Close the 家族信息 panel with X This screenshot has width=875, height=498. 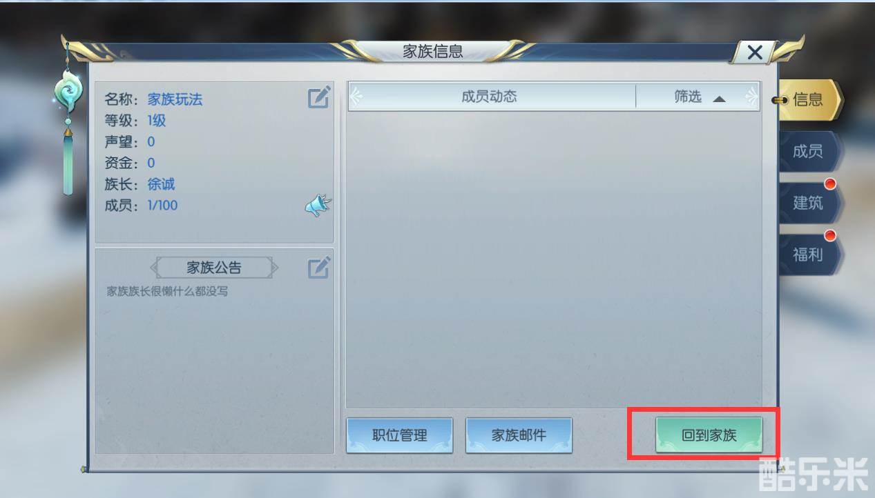pos(755,52)
